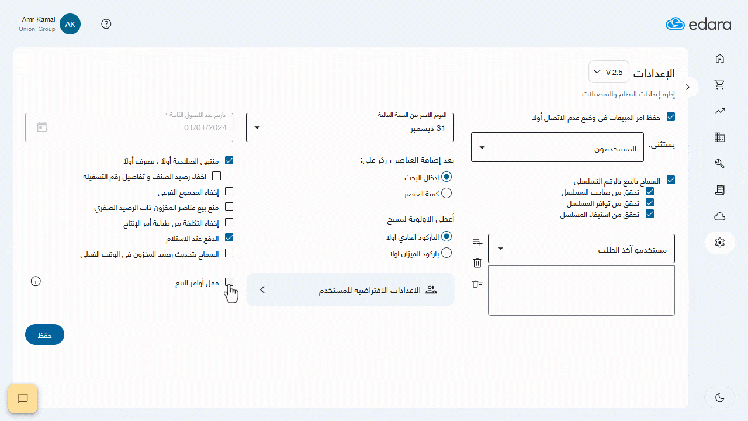Select the shopping cart sidebar icon
This screenshot has width=748, height=421.
tap(719, 84)
